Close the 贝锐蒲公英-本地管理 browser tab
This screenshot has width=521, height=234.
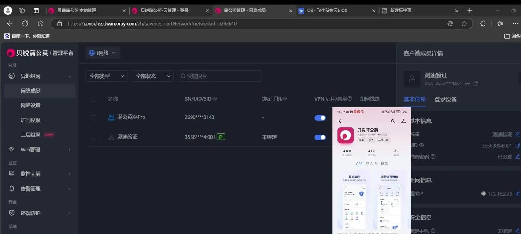point(124,11)
